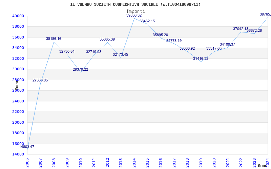Click the chart title IL VOLANO SOCIETA COOPERATIVA SOCIALE
Viewport: 271px width, 169px height.
coord(135,4)
